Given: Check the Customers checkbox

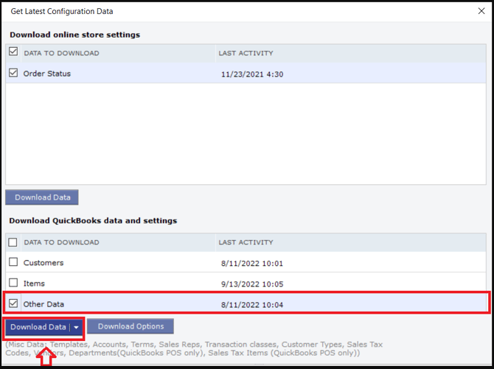Looking at the screenshot, I should click(x=13, y=262).
